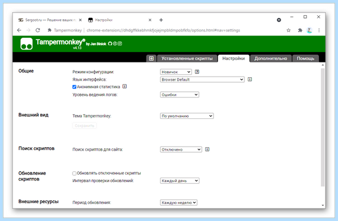The width and height of the screenshot is (338, 221).
Task: Close the Настройки browser tab
Action: (150, 20)
